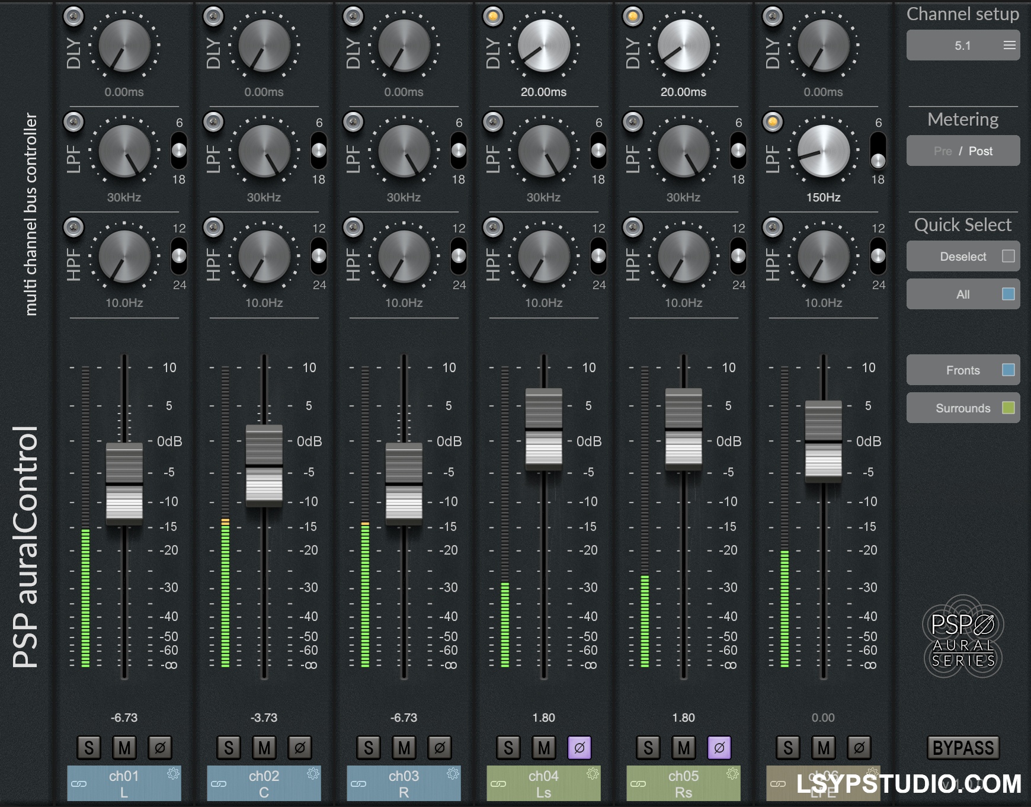Click the ch06 LPF frequency knob
1031x807 pixels.
[x=824, y=151]
